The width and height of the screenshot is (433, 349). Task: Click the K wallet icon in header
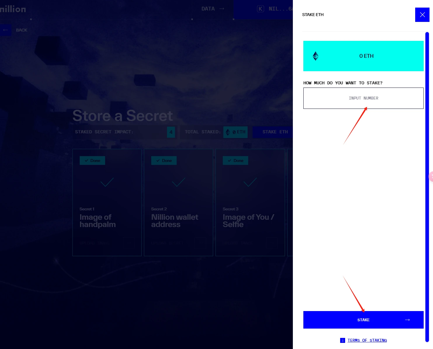coord(260,9)
